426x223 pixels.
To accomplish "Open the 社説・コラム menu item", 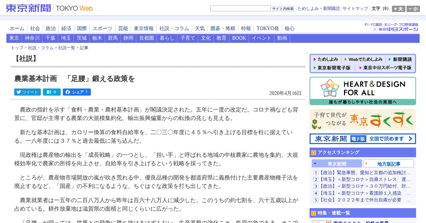I will [x=174, y=29].
